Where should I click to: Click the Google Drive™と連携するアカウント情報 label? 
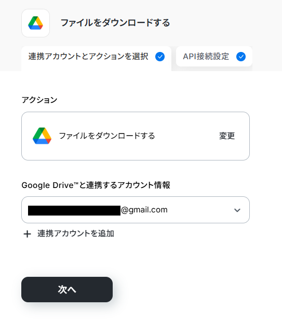(x=96, y=185)
